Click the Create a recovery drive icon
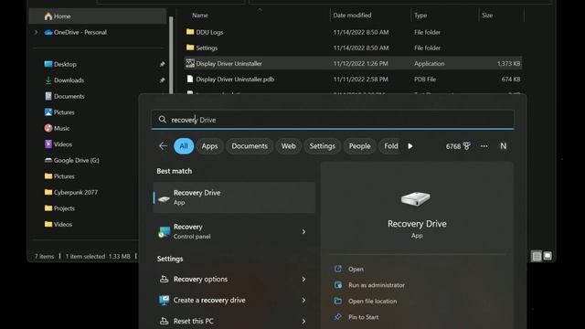The image size is (585, 329). click(x=164, y=300)
